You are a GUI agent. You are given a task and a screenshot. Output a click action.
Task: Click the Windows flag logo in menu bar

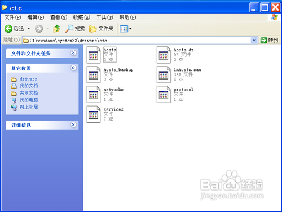274,17
